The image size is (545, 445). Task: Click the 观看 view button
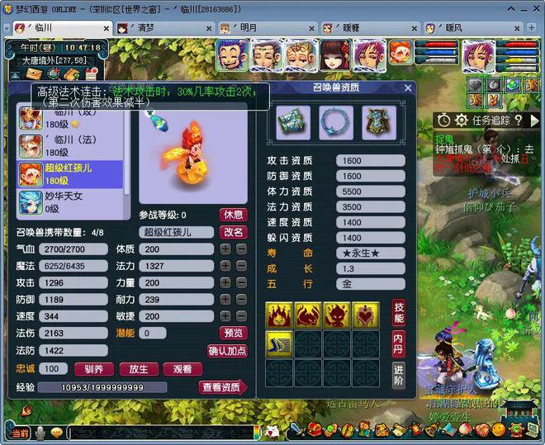(182, 369)
